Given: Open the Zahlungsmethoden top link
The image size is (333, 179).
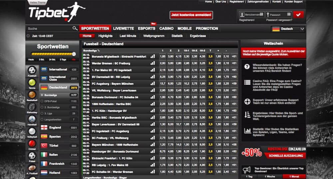Looking at the screenshot, I should pyautogui.click(x=258, y=2).
